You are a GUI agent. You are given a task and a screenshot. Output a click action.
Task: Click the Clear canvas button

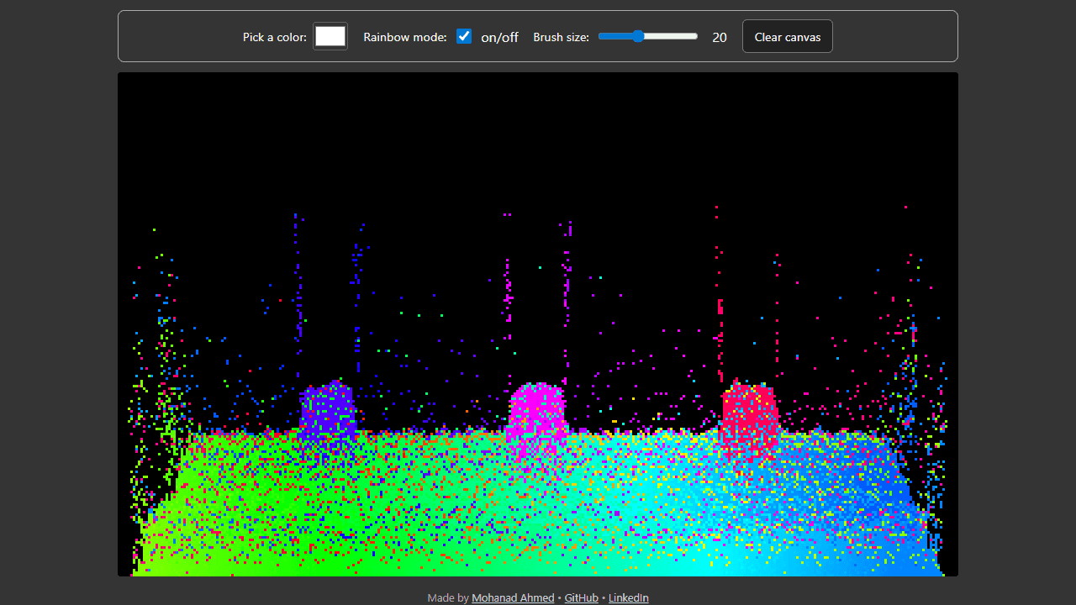(788, 36)
